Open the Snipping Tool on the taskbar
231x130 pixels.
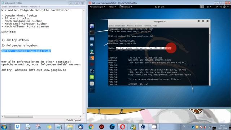pyautogui.click(x=39, y=127)
